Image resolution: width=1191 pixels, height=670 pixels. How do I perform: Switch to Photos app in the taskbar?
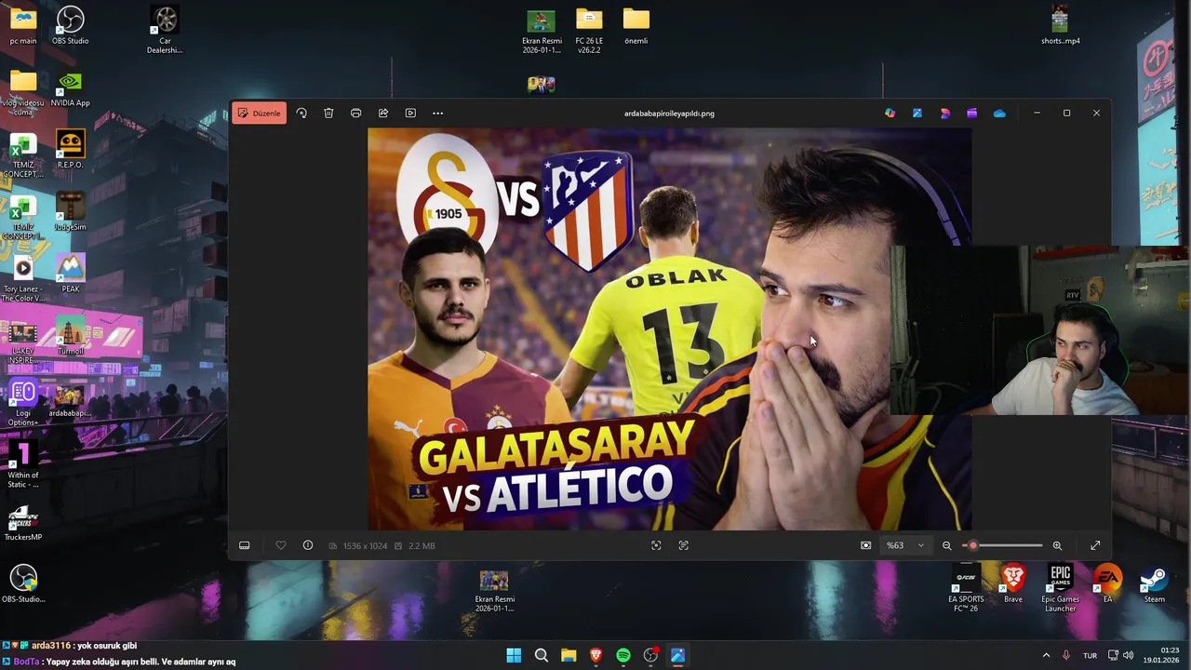point(677,655)
